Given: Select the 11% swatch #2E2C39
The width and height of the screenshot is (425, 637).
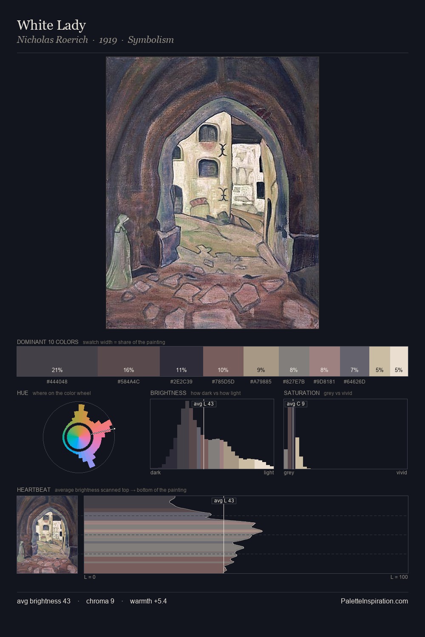Looking at the screenshot, I should point(181,361).
